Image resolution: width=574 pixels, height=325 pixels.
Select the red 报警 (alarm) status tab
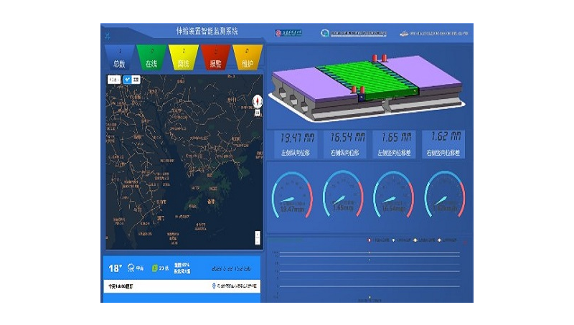coord(216,57)
